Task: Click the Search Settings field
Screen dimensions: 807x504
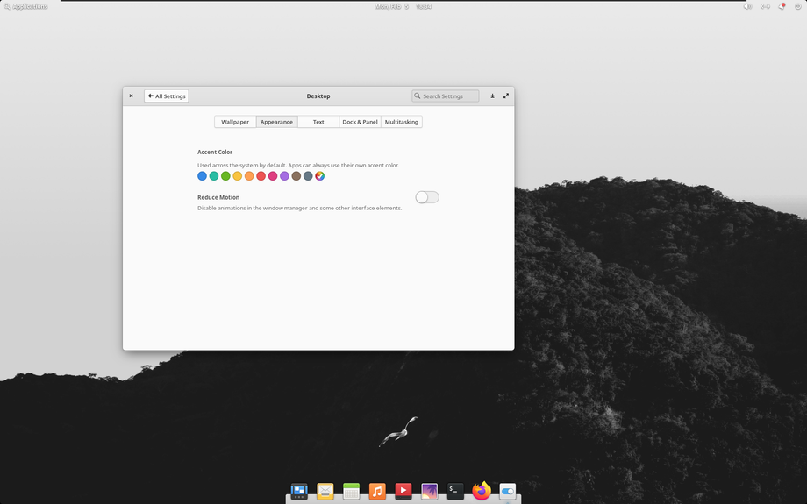Action: (x=446, y=96)
